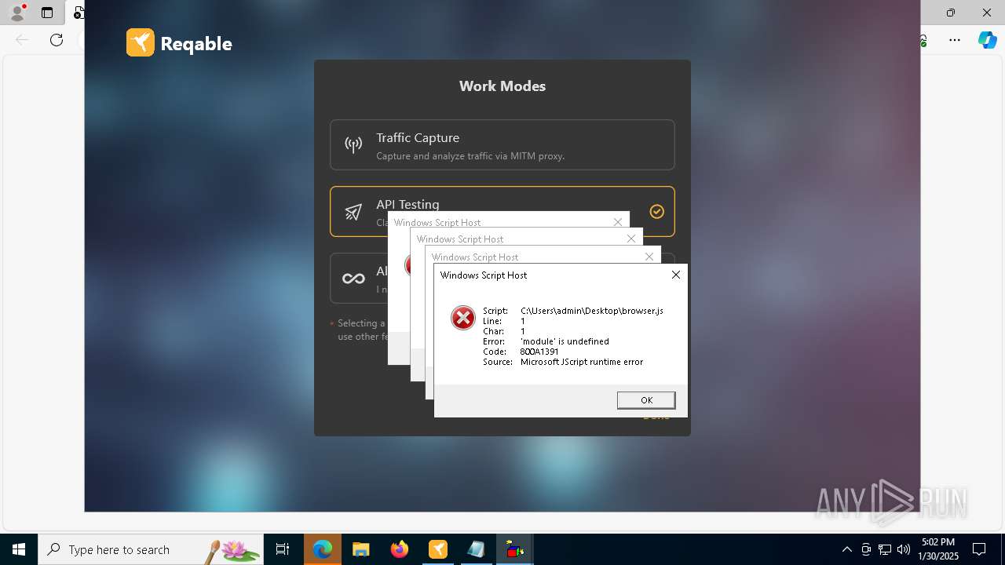This screenshot has width=1005, height=565.
Task: Open the notepad-like app on the taskbar
Action: tap(476, 549)
